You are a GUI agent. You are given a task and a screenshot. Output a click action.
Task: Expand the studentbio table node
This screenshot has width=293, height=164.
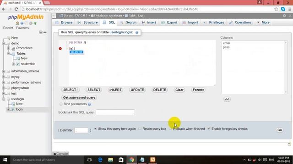coord(13,64)
